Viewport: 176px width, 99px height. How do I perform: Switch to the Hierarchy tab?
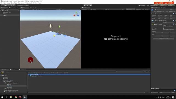click(x=4, y=8)
